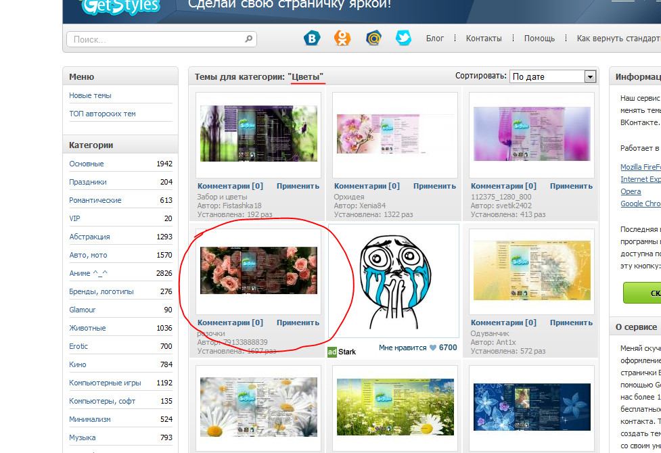The image size is (661, 453).
Task: Open the Блог link
Action: click(x=434, y=39)
